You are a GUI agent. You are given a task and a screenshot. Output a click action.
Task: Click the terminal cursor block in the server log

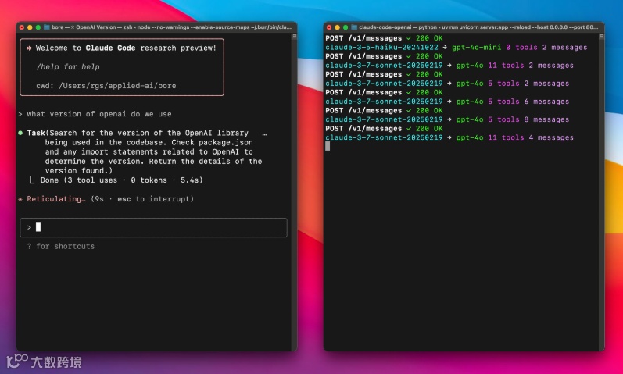pos(328,146)
